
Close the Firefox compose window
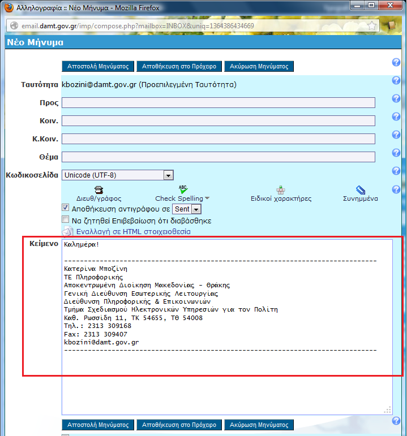(x=390, y=5)
